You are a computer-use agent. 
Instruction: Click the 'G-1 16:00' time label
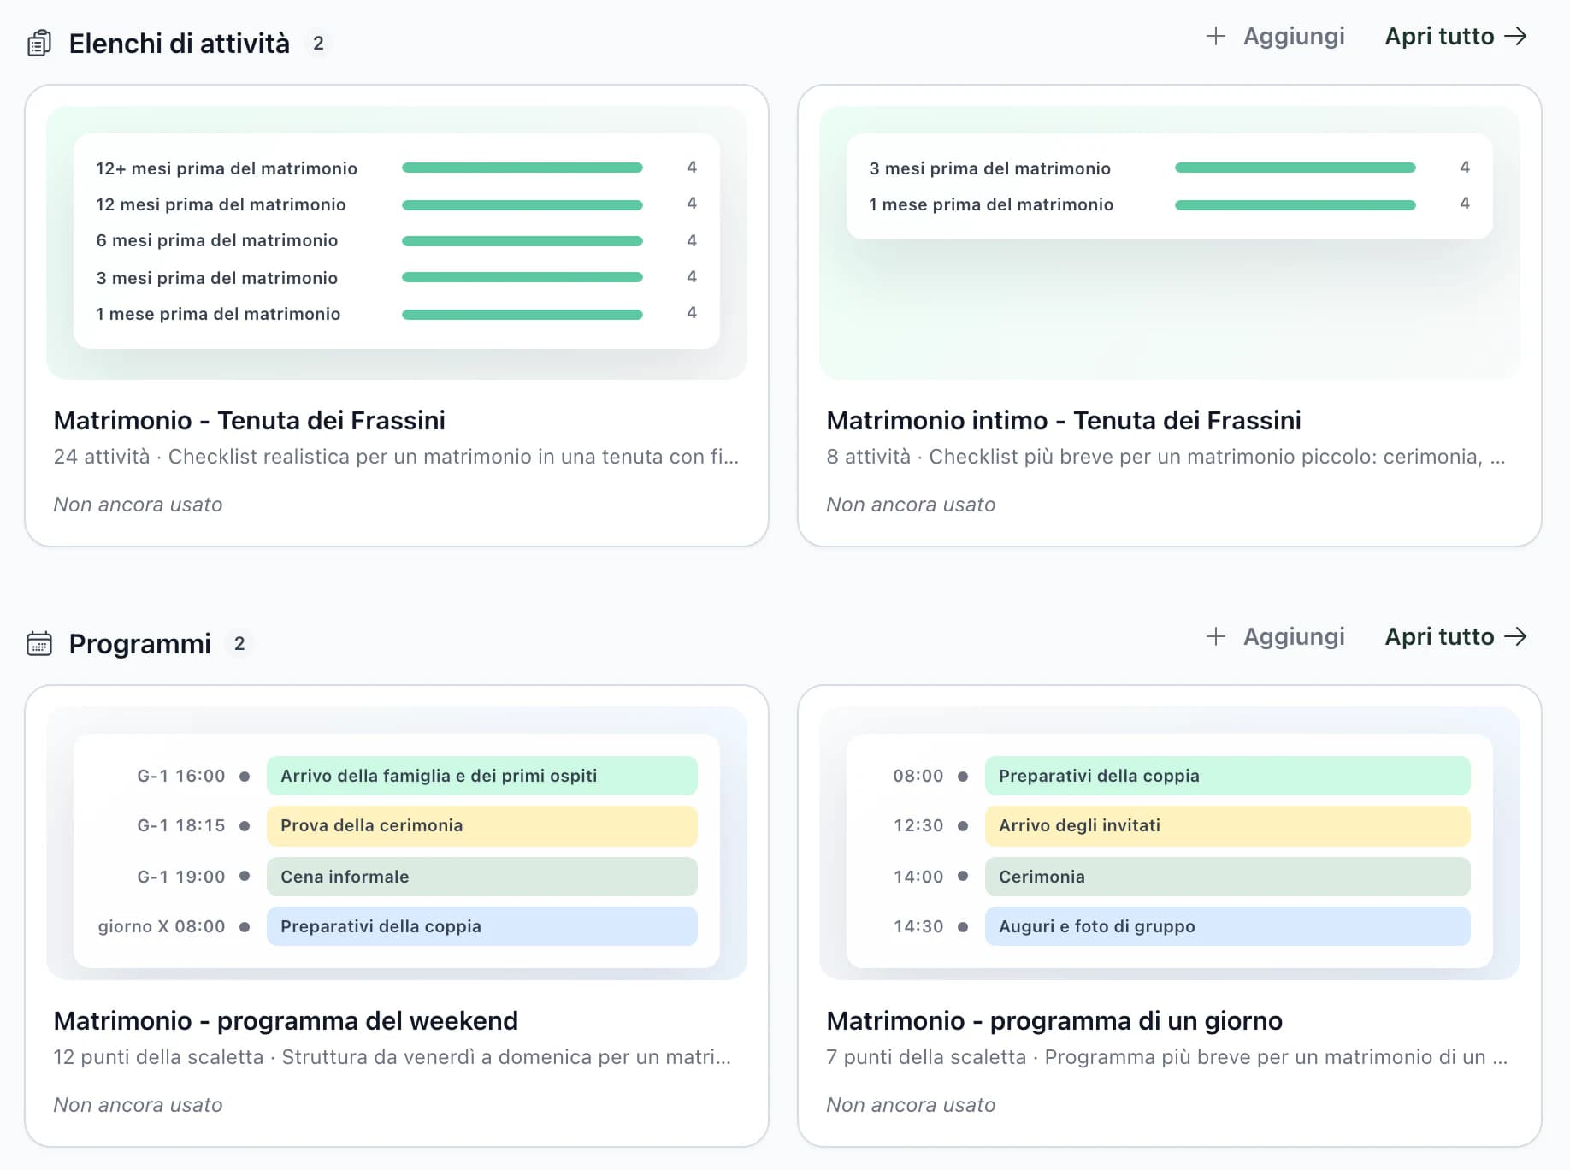click(x=181, y=776)
